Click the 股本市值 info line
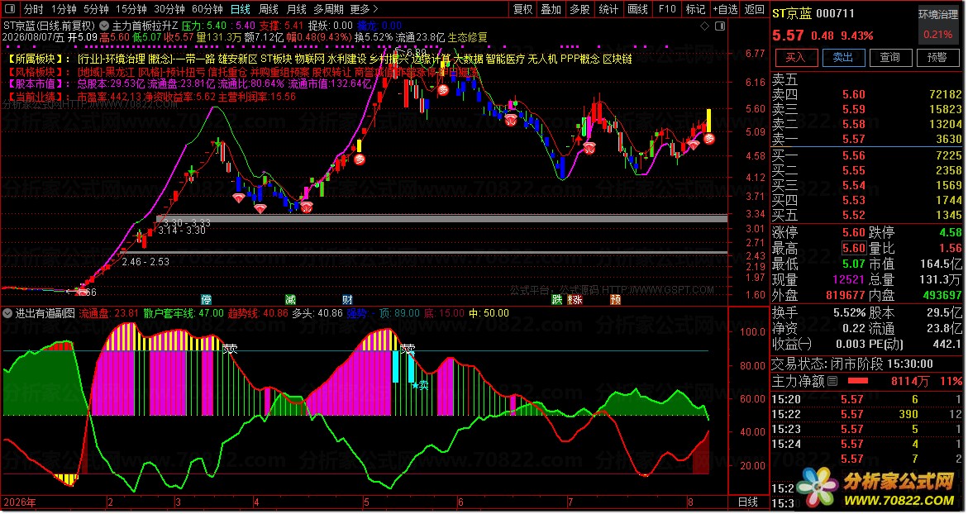 189,84
